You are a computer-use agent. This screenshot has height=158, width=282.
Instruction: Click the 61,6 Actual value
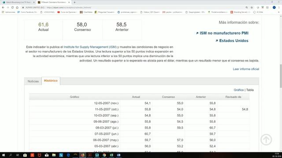pyautogui.click(x=43, y=25)
